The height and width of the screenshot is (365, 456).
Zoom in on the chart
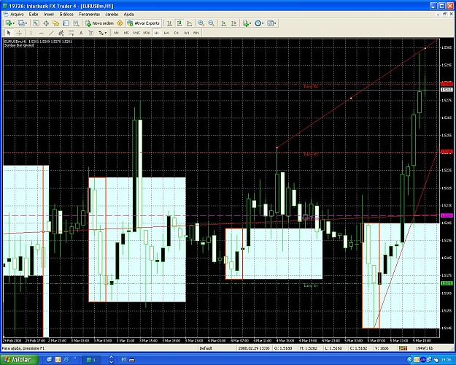[201, 23]
